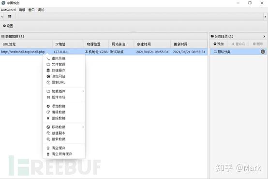Expand the 加载插件 submenu arrow
Screen dimensions: 268x179
click(83, 91)
